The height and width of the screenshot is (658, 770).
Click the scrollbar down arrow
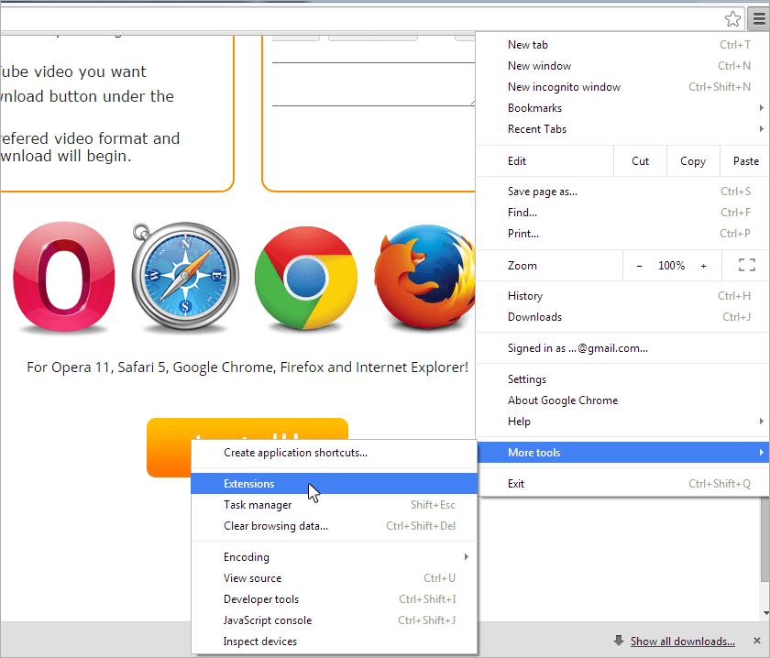click(765, 613)
